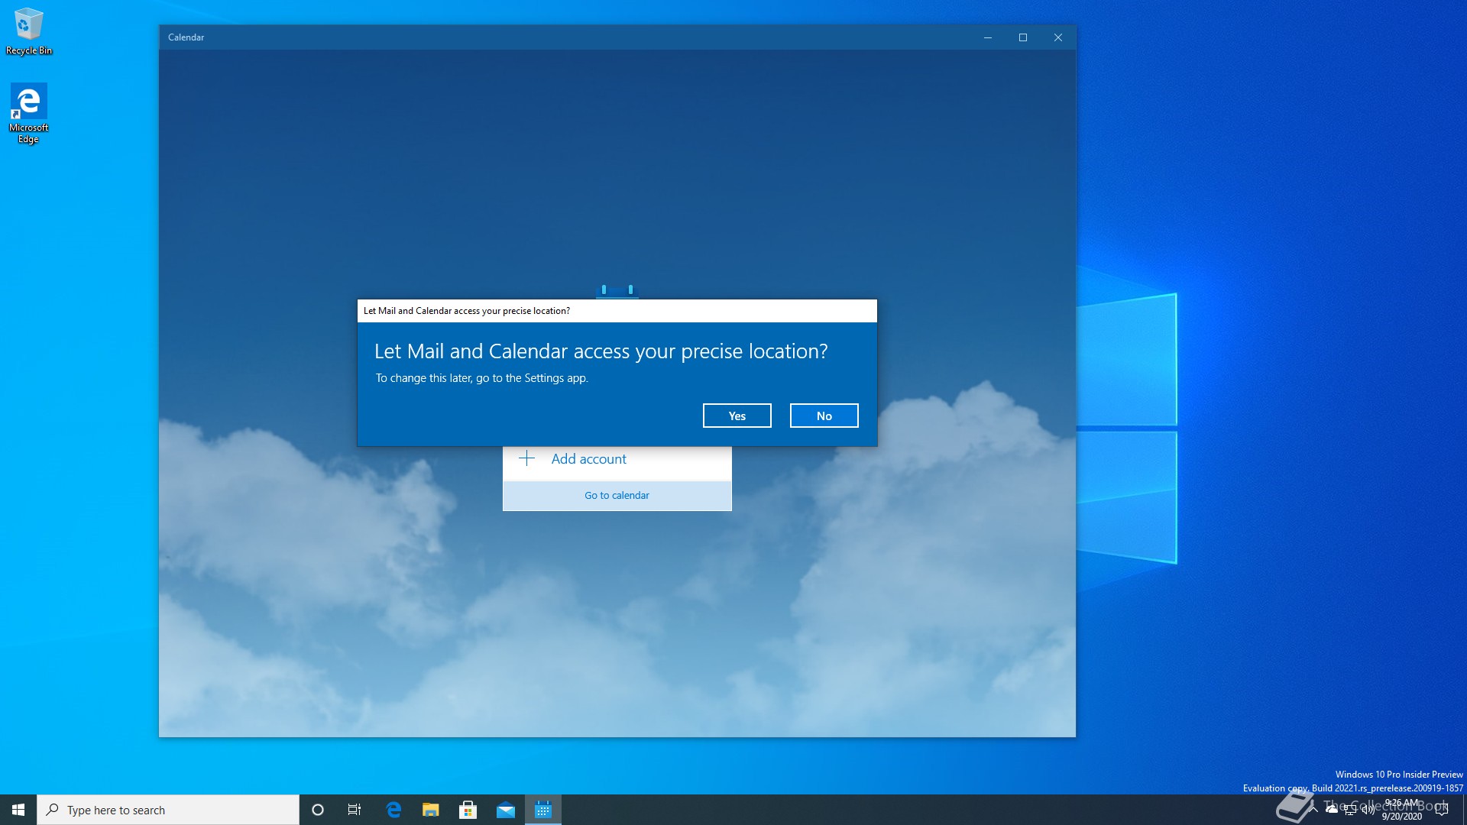Open Task View on taskbar
The height and width of the screenshot is (825, 1467).
click(355, 810)
